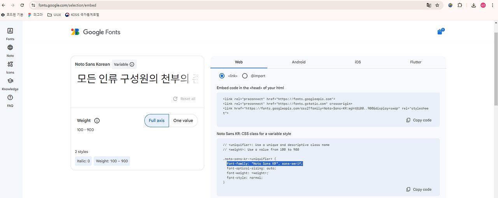Click the colorful extension icon in toolbar
The image size is (498, 198).
tap(450, 5)
